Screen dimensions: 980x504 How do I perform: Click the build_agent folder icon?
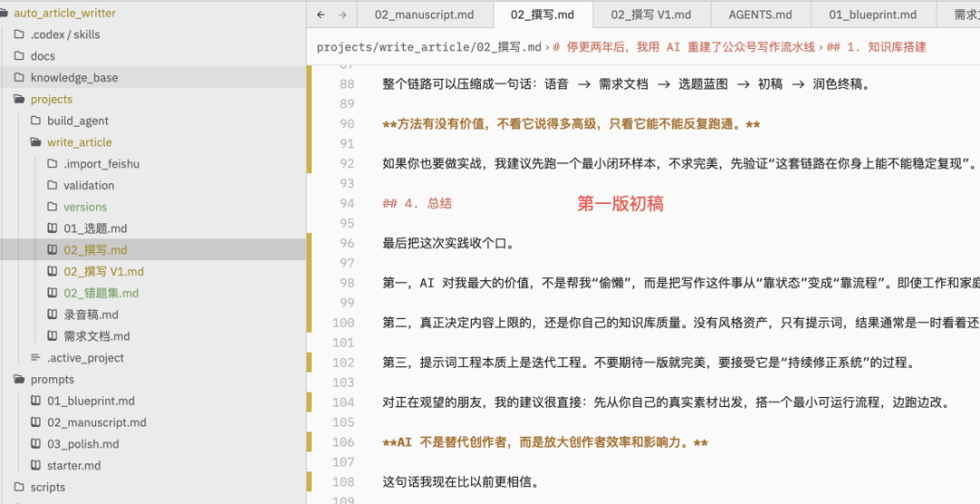(x=35, y=121)
